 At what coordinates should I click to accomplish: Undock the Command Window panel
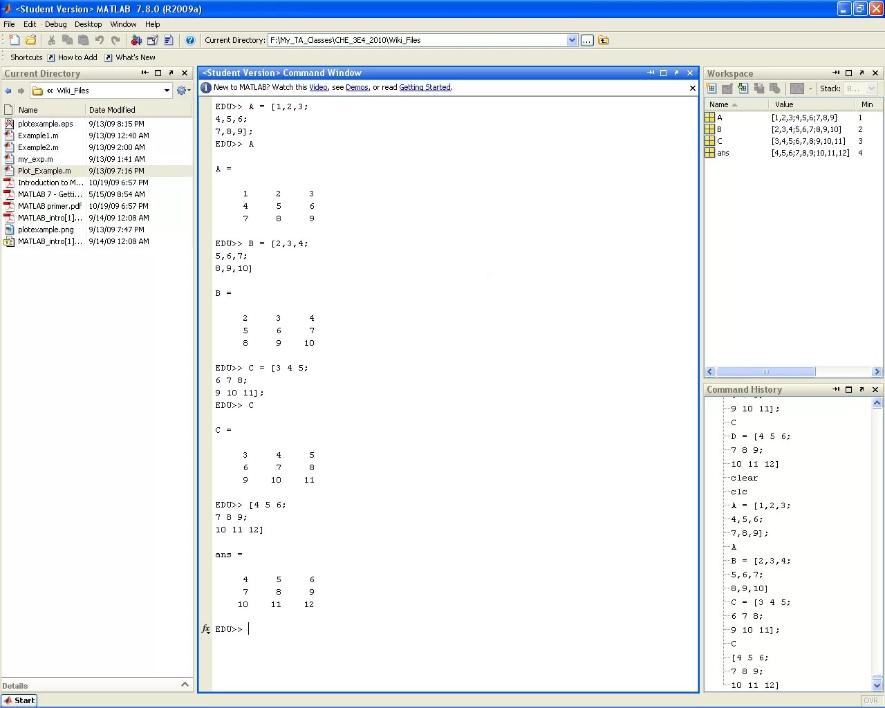pyautogui.click(x=676, y=73)
